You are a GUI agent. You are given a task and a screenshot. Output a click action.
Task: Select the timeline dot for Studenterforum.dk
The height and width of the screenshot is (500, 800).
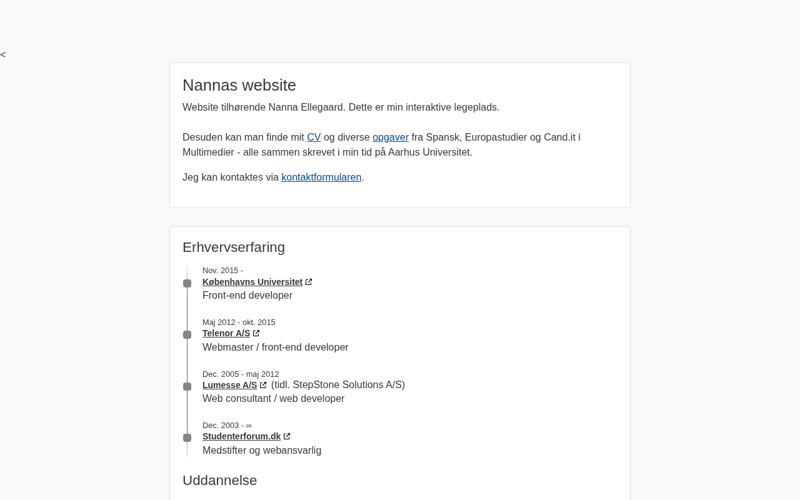pyautogui.click(x=187, y=438)
